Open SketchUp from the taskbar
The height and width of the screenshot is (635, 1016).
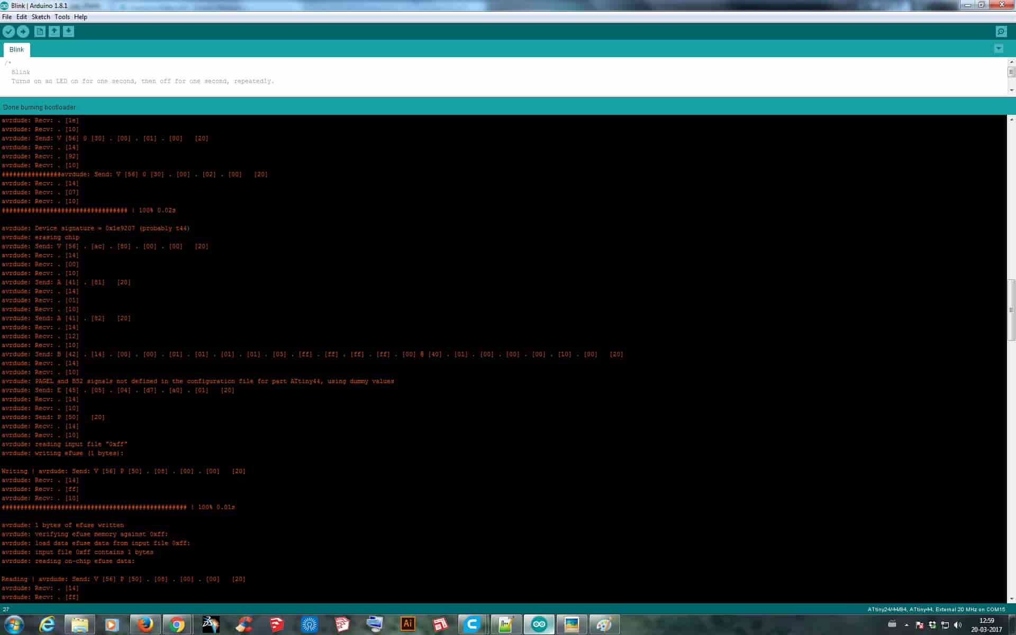pyautogui.click(x=276, y=625)
